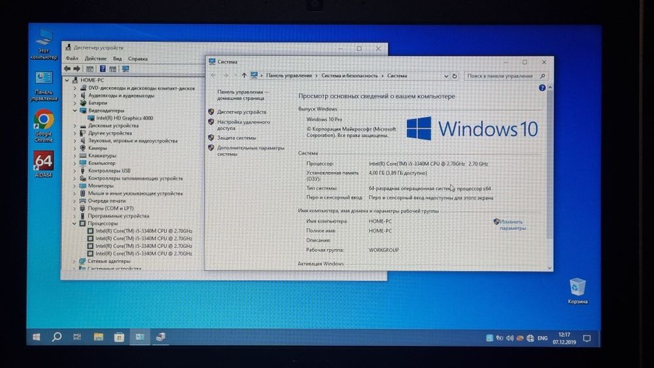Collapse the Процессоры node
The image size is (654, 368).
point(75,224)
